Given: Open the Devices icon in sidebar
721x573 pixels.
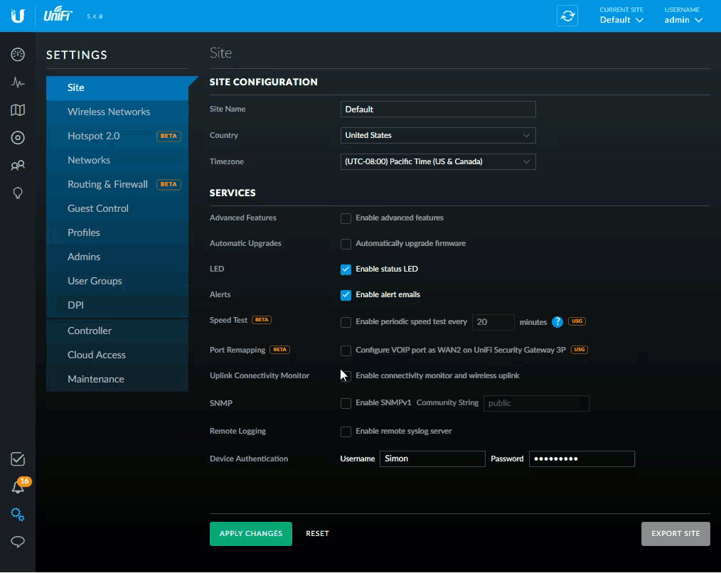Looking at the screenshot, I should (18, 138).
